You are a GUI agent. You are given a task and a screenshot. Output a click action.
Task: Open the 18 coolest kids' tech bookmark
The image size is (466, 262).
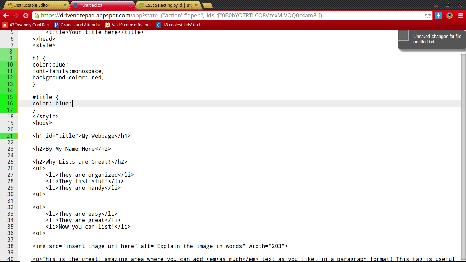click(x=179, y=25)
